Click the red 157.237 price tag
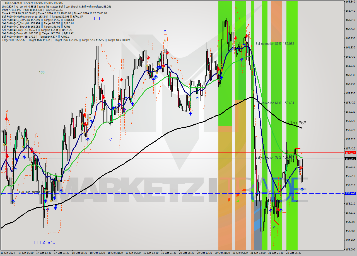 (350, 152)
